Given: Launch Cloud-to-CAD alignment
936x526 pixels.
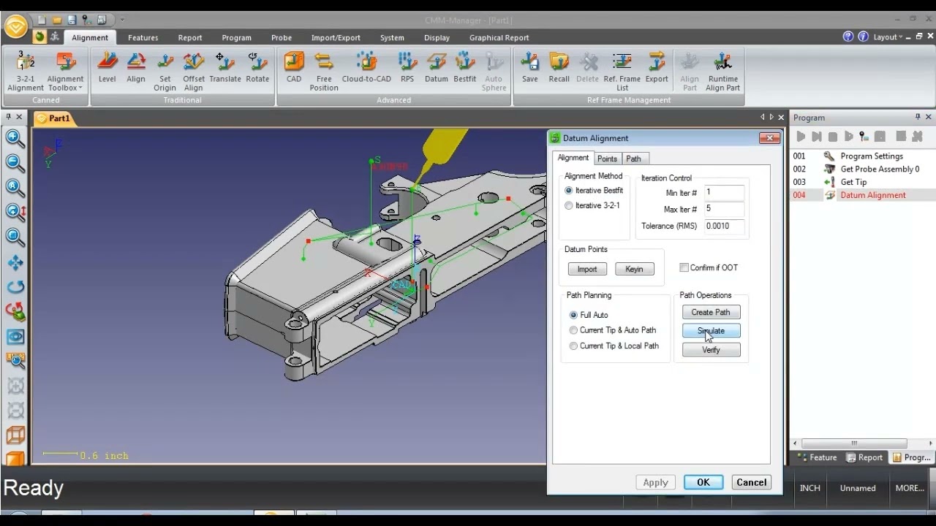Looking at the screenshot, I should point(366,68).
